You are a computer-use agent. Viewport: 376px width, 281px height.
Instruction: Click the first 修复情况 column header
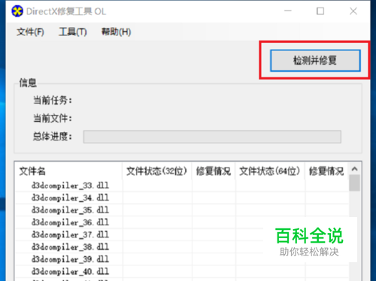coord(214,171)
